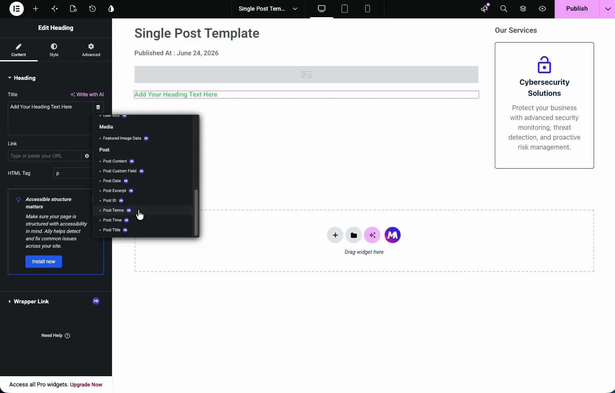Screen dimensions: 615x393
Task: Click the Post group label in list
Action: pyautogui.click(x=104, y=150)
